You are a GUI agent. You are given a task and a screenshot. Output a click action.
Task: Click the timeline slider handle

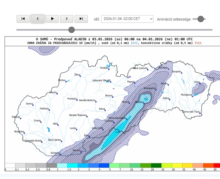(x=71, y=30)
